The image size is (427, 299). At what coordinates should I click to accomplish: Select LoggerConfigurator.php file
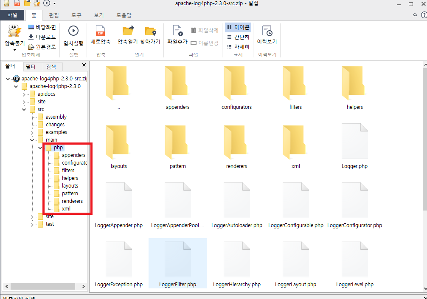354,205
